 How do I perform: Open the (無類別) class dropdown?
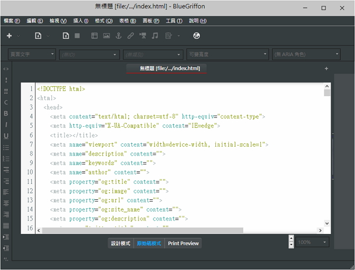153,55
